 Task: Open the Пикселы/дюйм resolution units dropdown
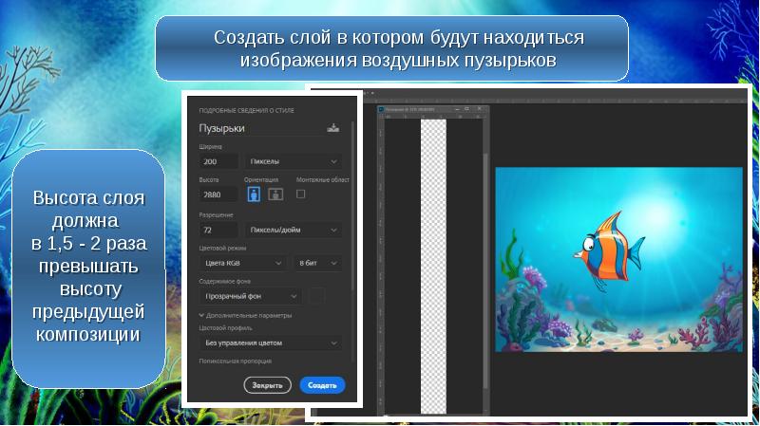(294, 230)
